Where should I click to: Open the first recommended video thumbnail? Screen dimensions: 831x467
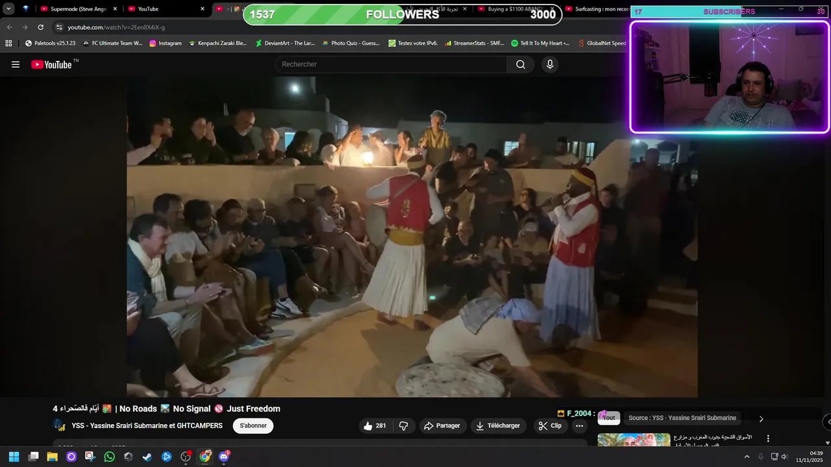click(x=634, y=440)
